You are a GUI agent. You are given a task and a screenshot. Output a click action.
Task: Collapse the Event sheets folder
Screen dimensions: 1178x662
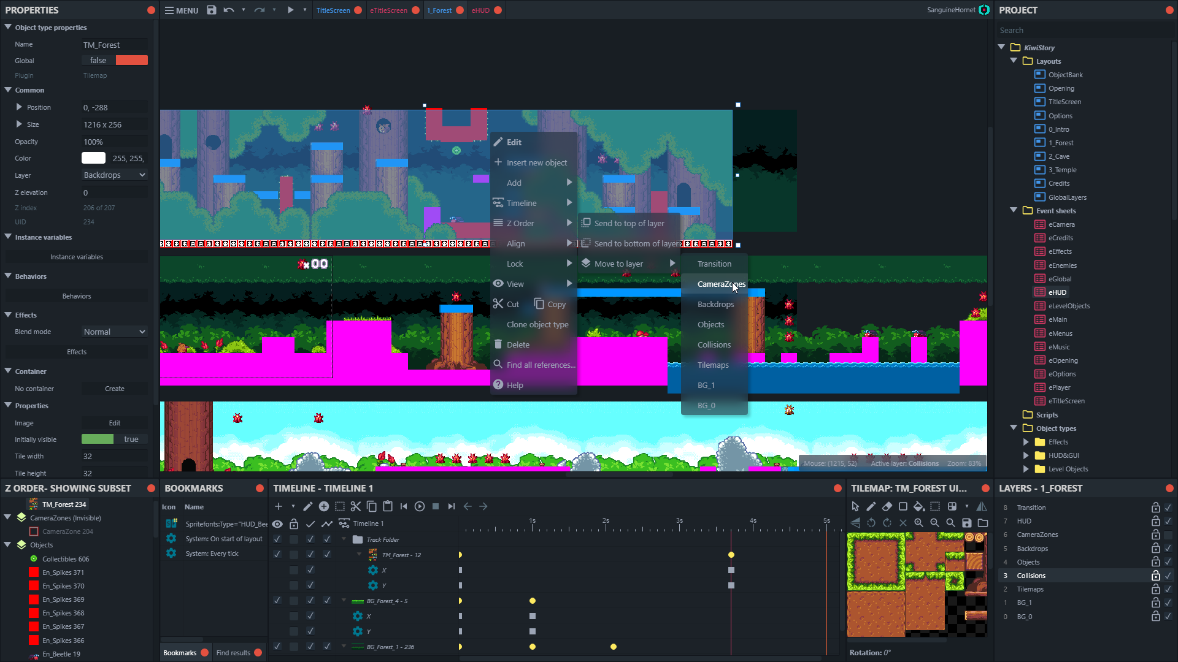tap(1014, 210)
